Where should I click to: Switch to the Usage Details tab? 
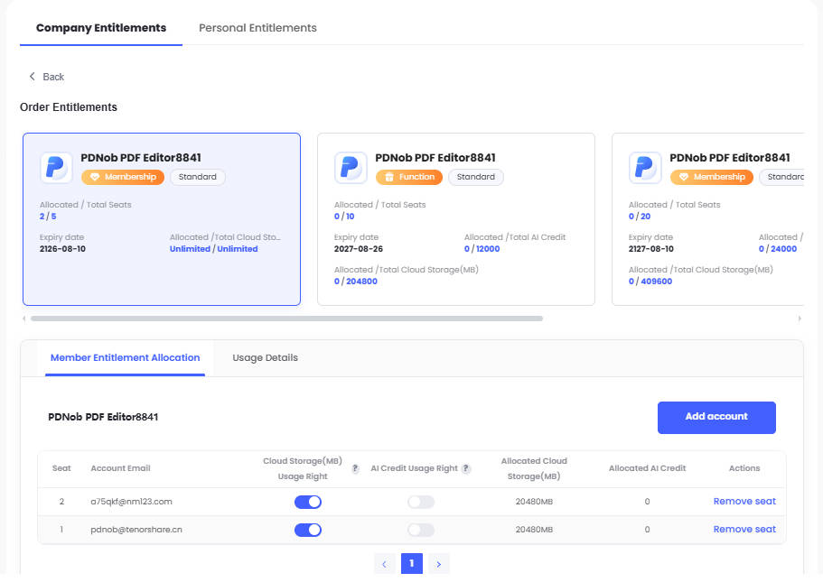tap(265, 357)
